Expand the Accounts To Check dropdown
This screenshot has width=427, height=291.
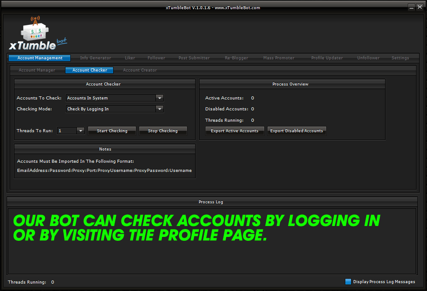coord(159,98)
